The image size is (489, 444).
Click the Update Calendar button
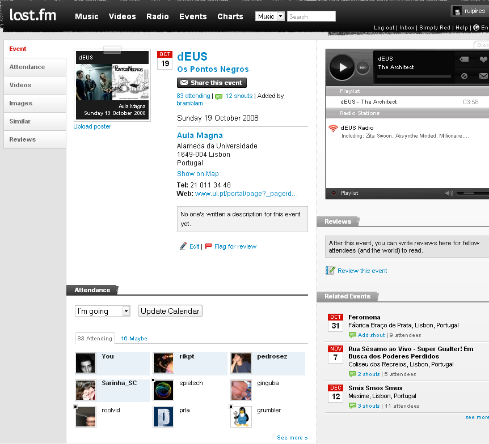tap(170, 311)
